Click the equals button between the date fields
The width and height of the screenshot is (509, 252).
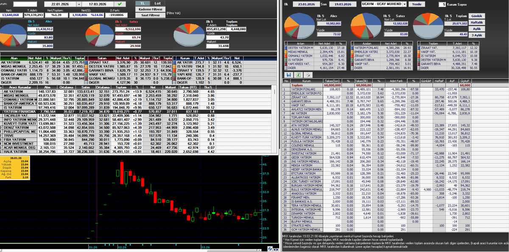[x=79, y=4]
